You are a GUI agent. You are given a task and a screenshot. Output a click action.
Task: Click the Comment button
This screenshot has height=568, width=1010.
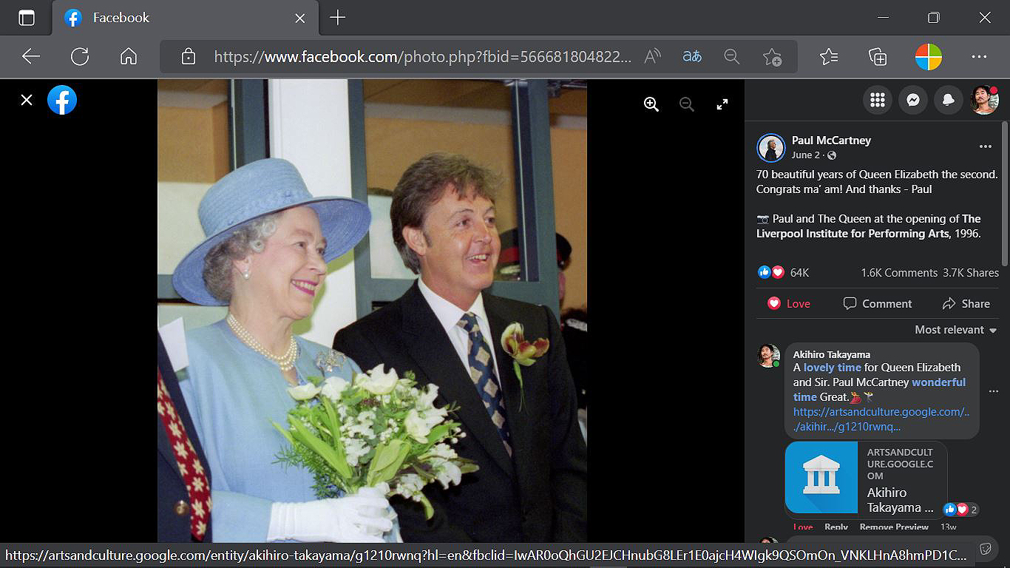[x=878, y=303]
